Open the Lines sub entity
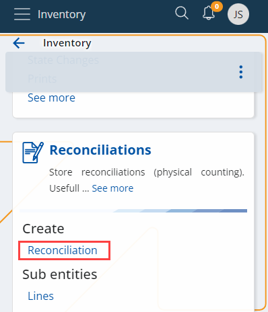Viewport: 268px width, 312px height. [x=40, y=296]
